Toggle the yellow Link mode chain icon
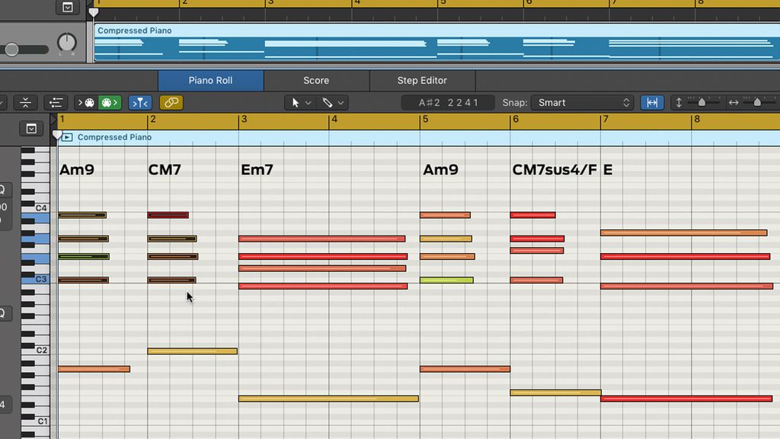Image resolution: width=780 pixels, height=439 pixels. click(171, 102)
